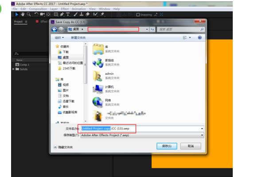Open the Window menu

105,9
